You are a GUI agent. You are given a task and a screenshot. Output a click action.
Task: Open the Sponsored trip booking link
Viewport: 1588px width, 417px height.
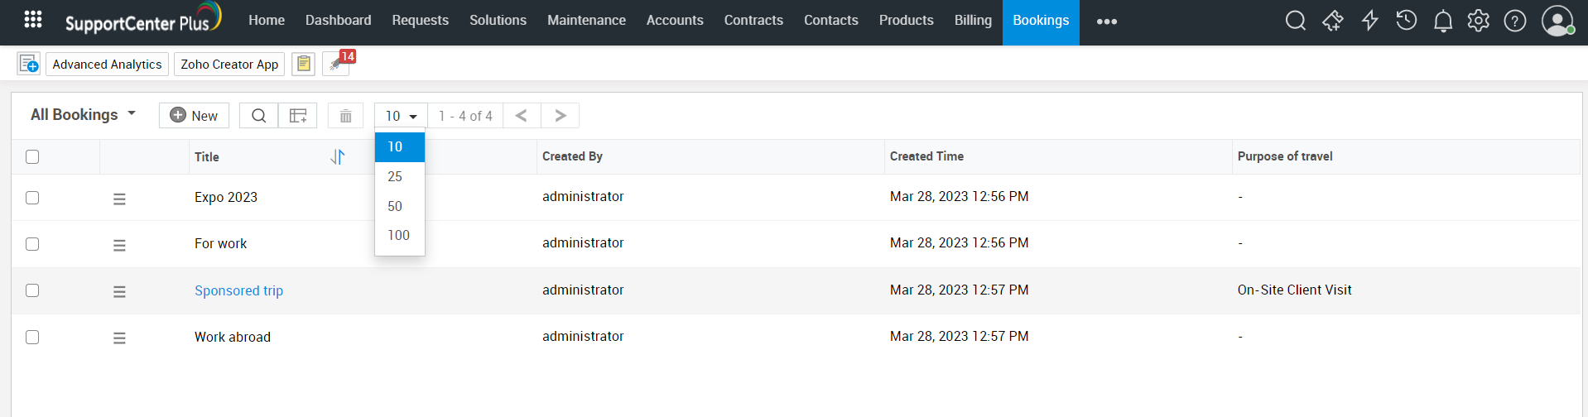[238, 290]
